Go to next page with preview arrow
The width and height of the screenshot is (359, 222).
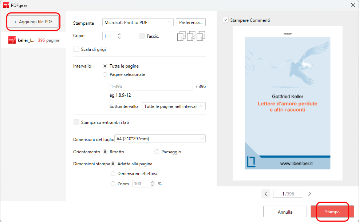point(309,194)
